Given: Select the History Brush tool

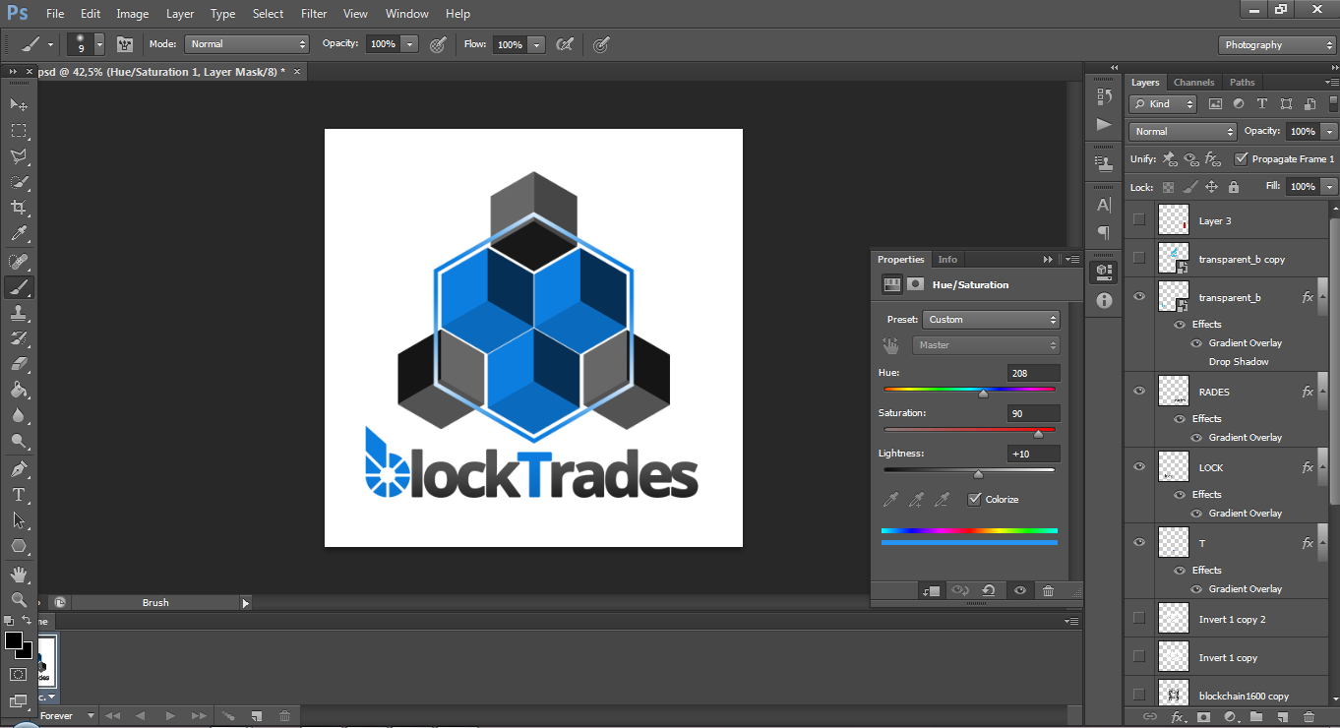Looking at the screenshot, I should tap(19, 338).
